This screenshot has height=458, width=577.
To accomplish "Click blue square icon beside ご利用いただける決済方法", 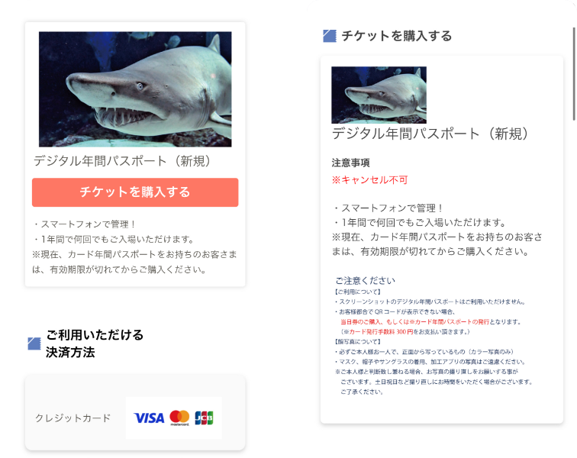I will coord(34,343).
